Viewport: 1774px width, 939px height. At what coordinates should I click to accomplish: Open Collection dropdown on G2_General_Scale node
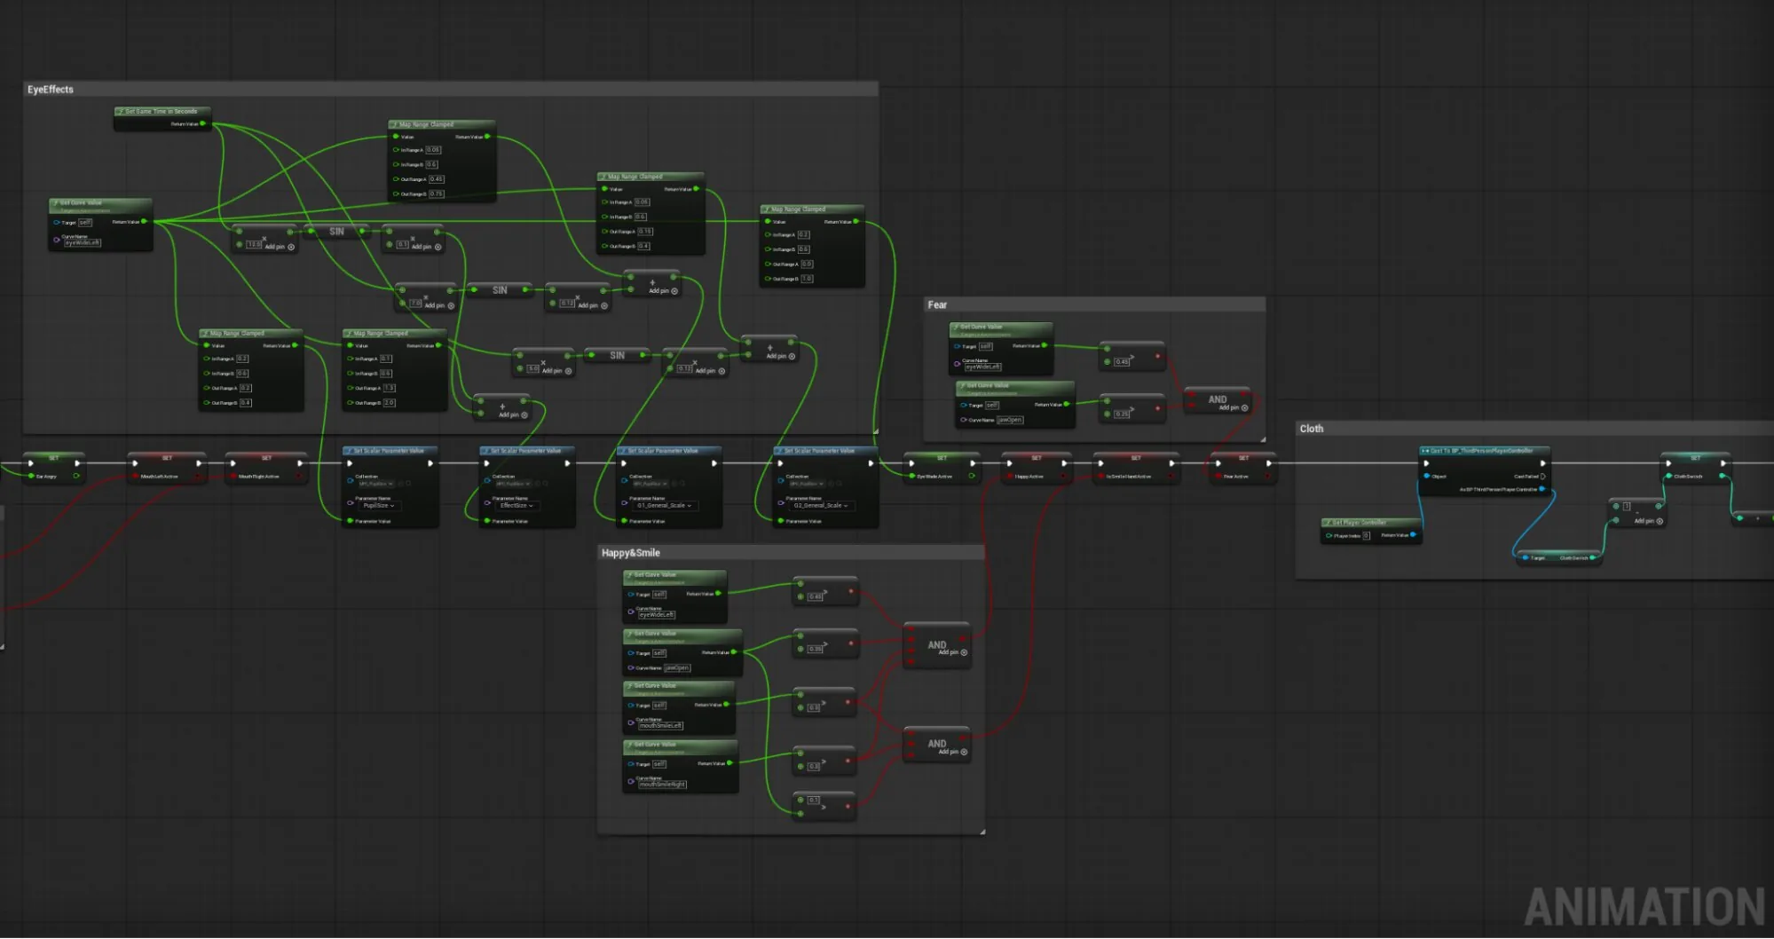point(807,484)
